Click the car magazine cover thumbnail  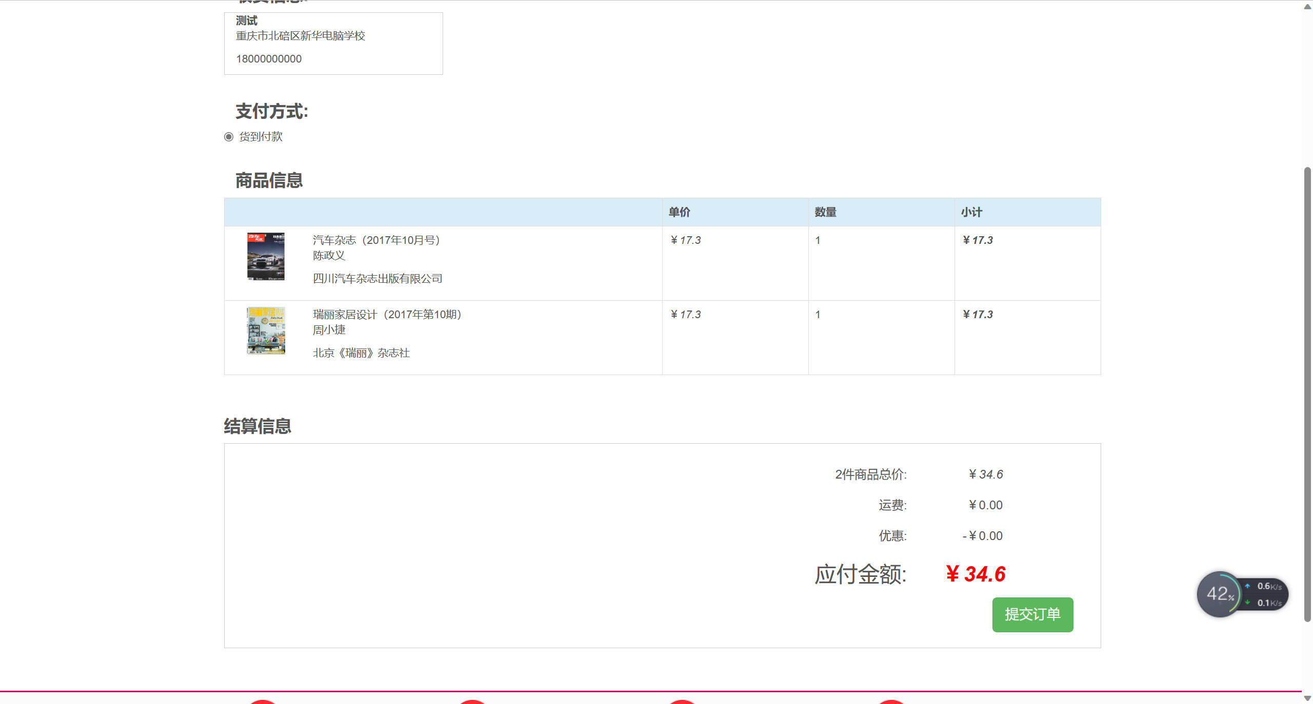point(266,256)
